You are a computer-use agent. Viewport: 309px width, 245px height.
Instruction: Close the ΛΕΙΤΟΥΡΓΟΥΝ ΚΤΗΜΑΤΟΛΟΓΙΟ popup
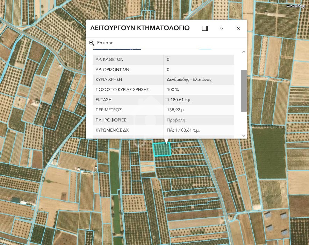[x=238, y=28]
